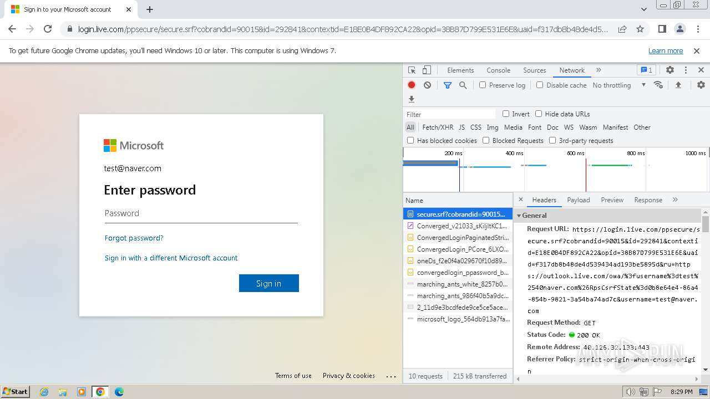Switch to the Console panel
Screen dimensions: 710x399
(498, 70)
